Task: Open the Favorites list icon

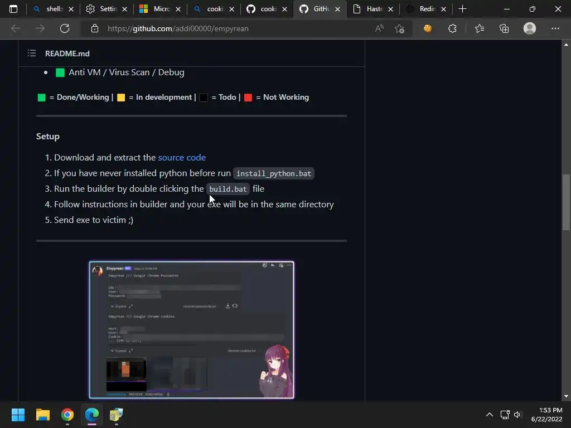Action: point(480,28)
